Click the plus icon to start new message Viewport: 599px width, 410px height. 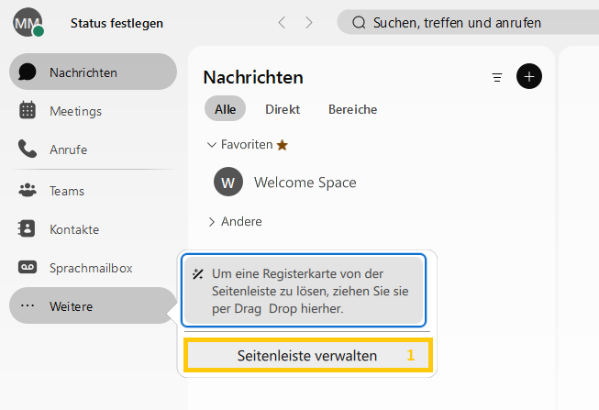pos(529,76)
